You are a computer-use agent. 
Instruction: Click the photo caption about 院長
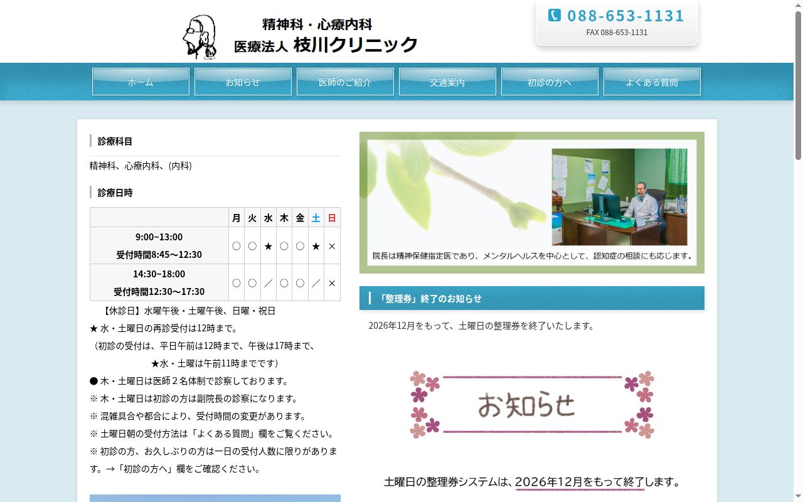[532, 256]
